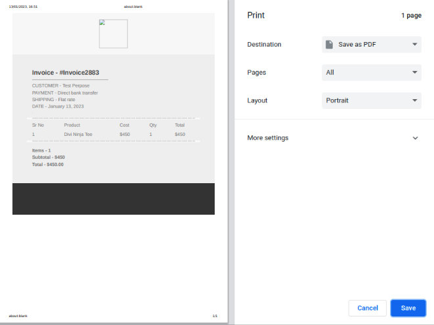Open the Pages dropdown set to All
The image size is (434, 325).
372,72
